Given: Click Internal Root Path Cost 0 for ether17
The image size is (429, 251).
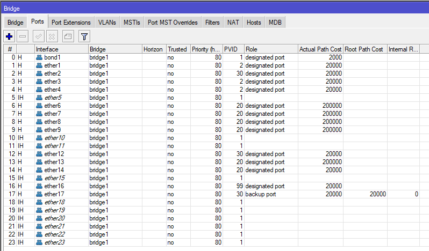Looking at the screenshot, I should 417,194.
